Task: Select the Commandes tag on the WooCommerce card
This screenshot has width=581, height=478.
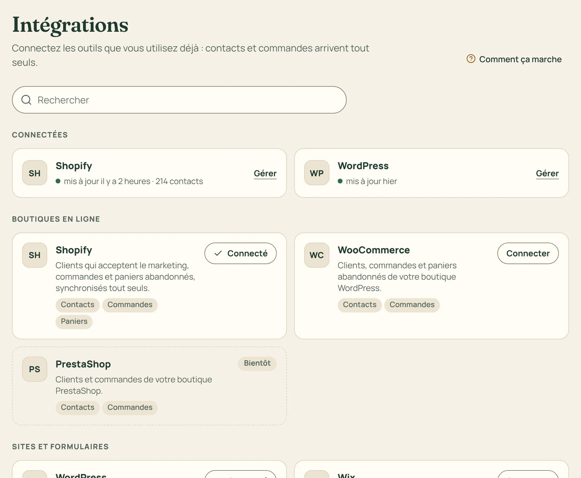Action: point(412,305)
